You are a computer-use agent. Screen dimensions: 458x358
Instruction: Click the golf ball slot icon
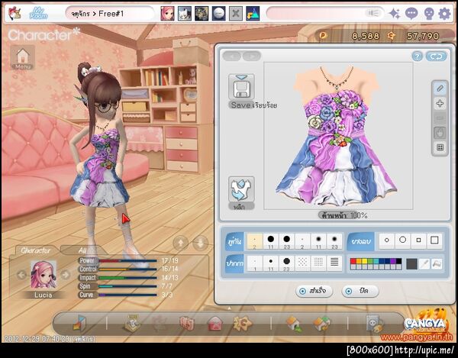(219, 14)
